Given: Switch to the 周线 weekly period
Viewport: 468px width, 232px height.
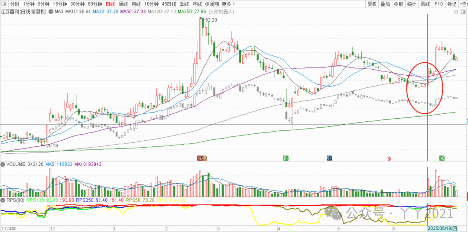Looking at the screenshot, I should pyautogui.click(x=123, y=4).
